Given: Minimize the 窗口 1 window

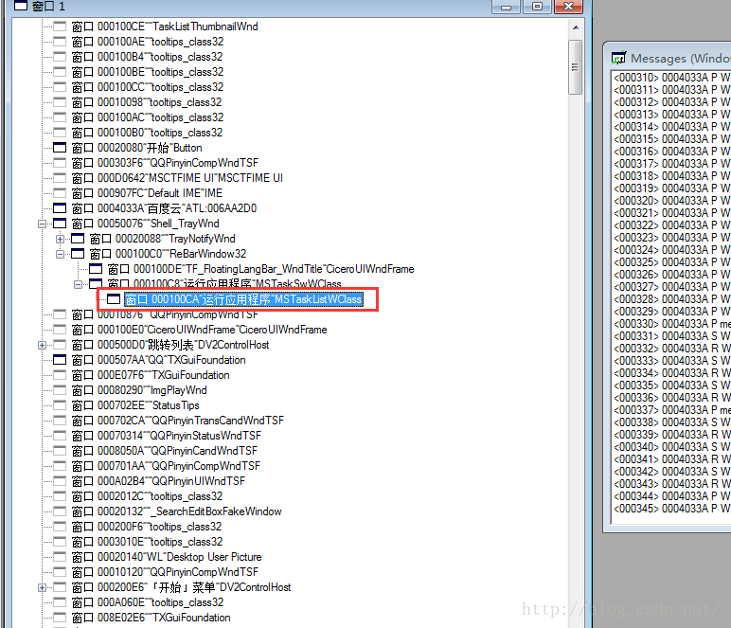Looking at the screenshot, I should point(506,7).
